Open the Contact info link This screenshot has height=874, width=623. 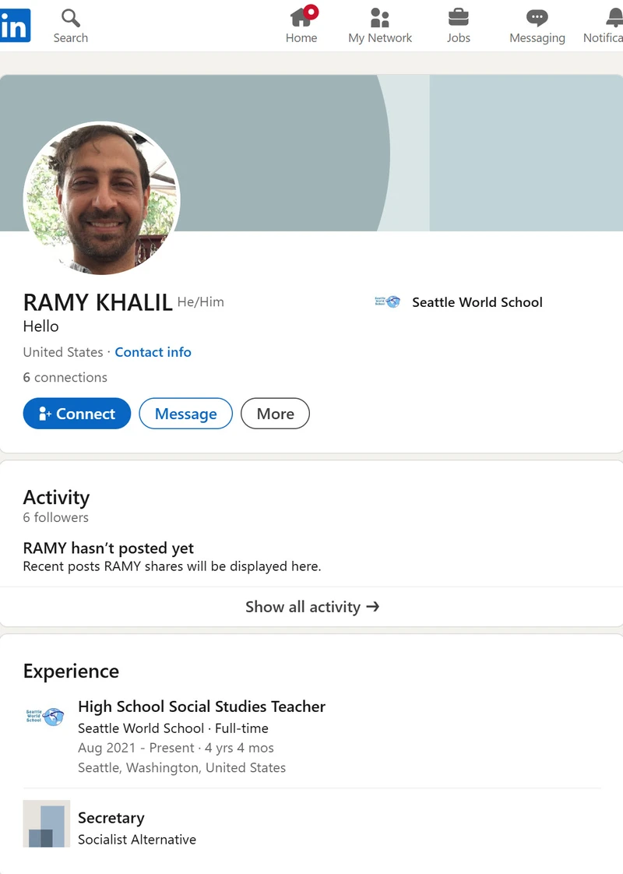(153, 352)
